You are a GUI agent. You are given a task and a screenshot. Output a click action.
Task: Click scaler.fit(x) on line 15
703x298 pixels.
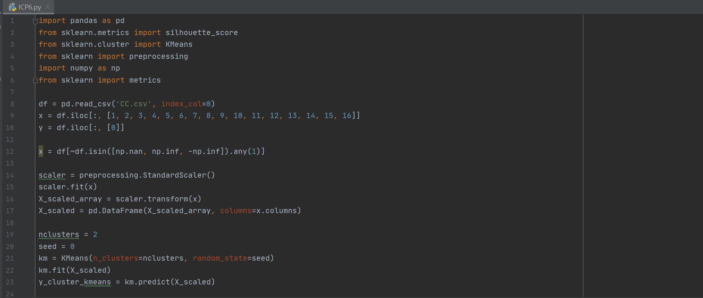click(68, 187)
